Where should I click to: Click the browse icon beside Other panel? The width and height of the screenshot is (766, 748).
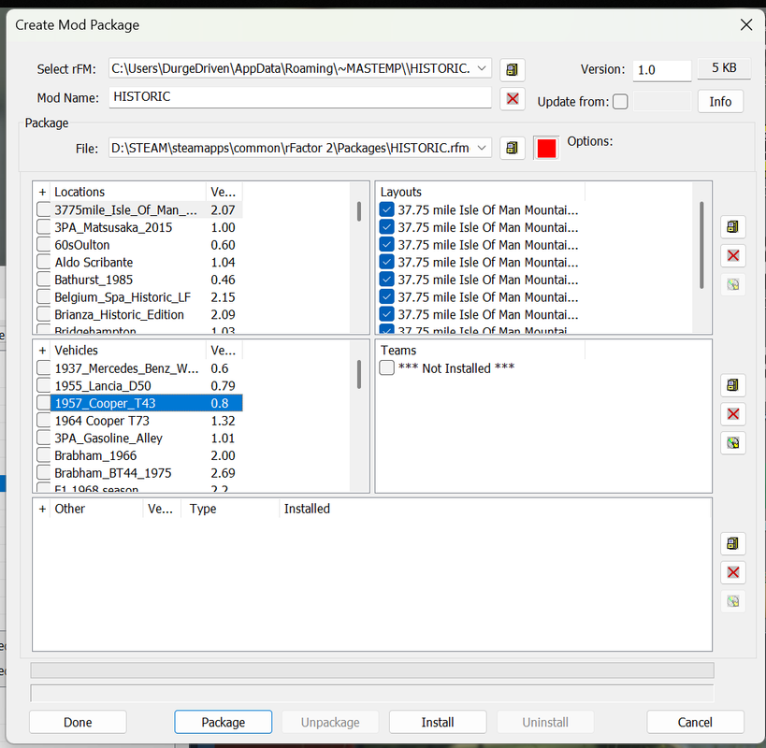pyautogui.click(x=732, y=543)
